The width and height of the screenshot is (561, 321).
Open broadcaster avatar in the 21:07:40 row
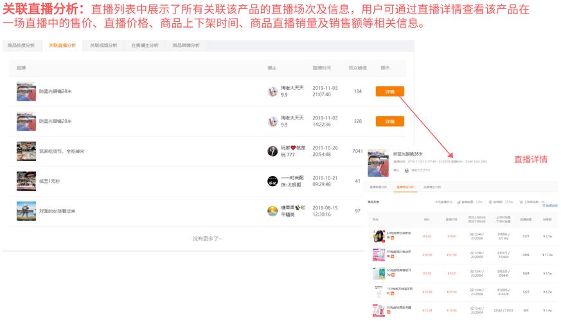[272, 92]
